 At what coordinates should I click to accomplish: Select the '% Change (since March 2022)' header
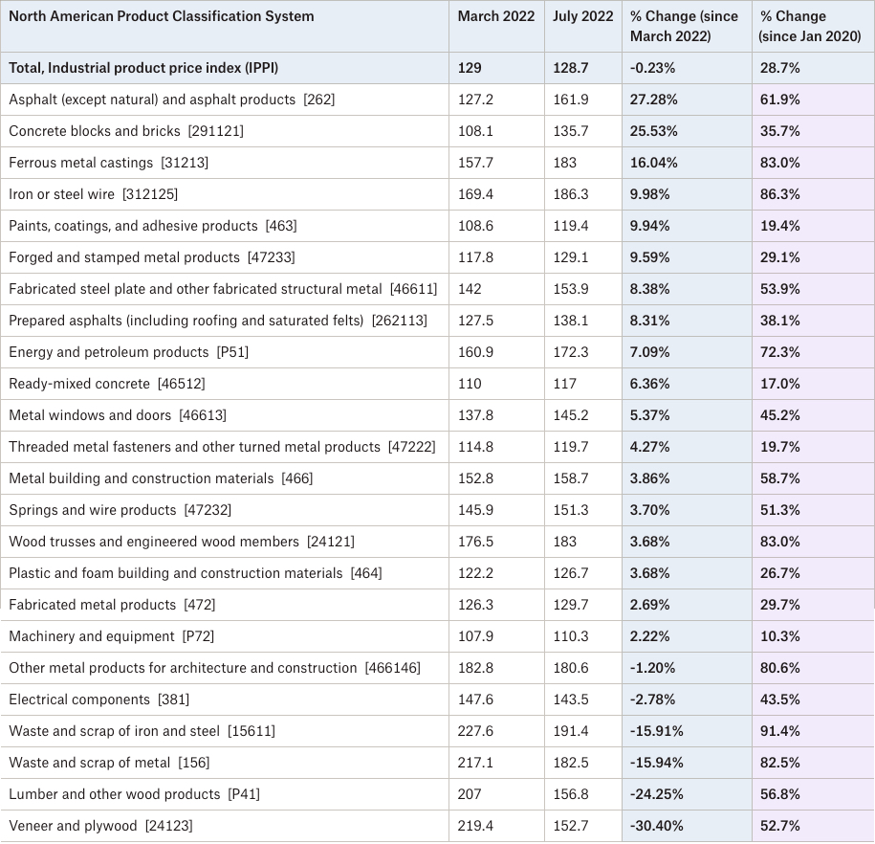(x=684, y=26)
